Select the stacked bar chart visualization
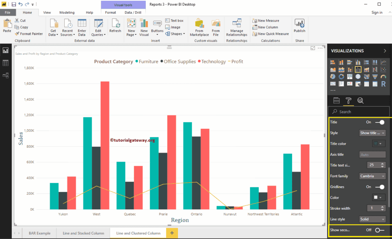 [333, 62]
